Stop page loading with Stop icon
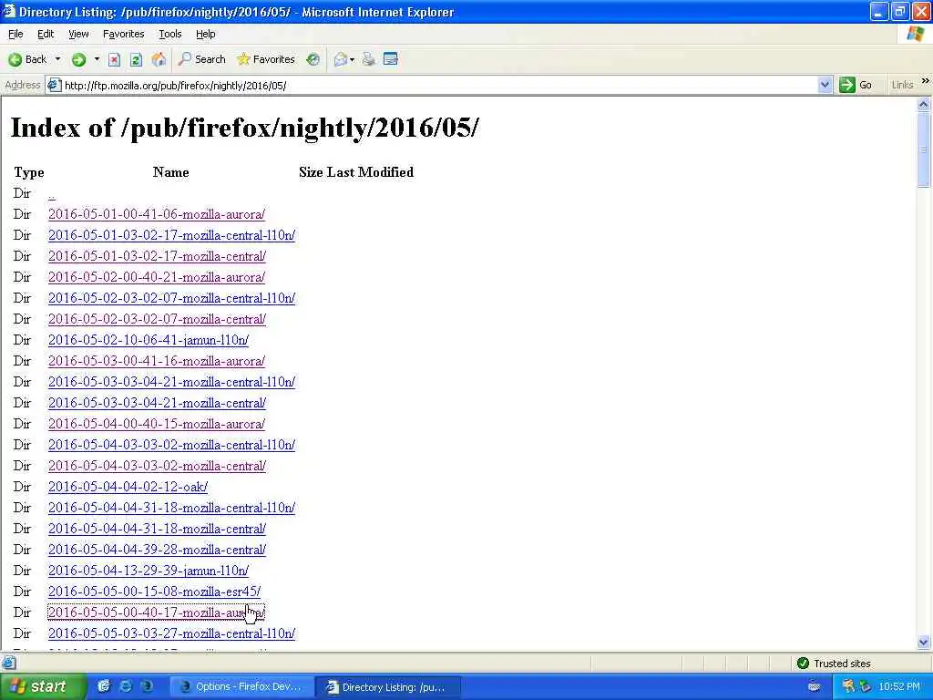 tap(114, 59)
